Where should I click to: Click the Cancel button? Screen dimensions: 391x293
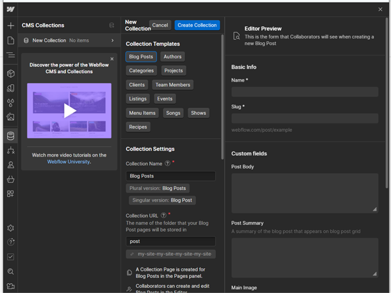click(x=160, y=25)
